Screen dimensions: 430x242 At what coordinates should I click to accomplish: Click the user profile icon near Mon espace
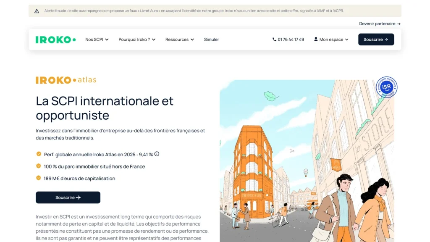316,39
